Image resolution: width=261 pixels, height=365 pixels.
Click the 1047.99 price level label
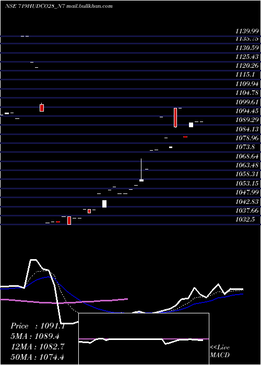pos(247,192)
